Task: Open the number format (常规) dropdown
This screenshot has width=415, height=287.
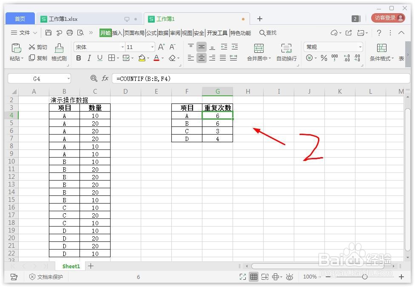Action: pos(360,47)
